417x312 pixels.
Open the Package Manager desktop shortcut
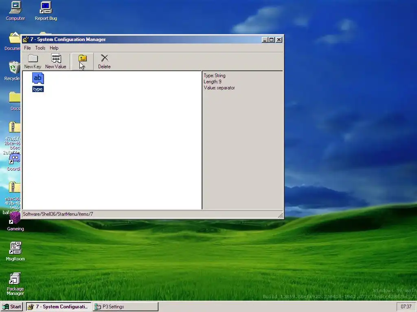(x=15, y=284)
